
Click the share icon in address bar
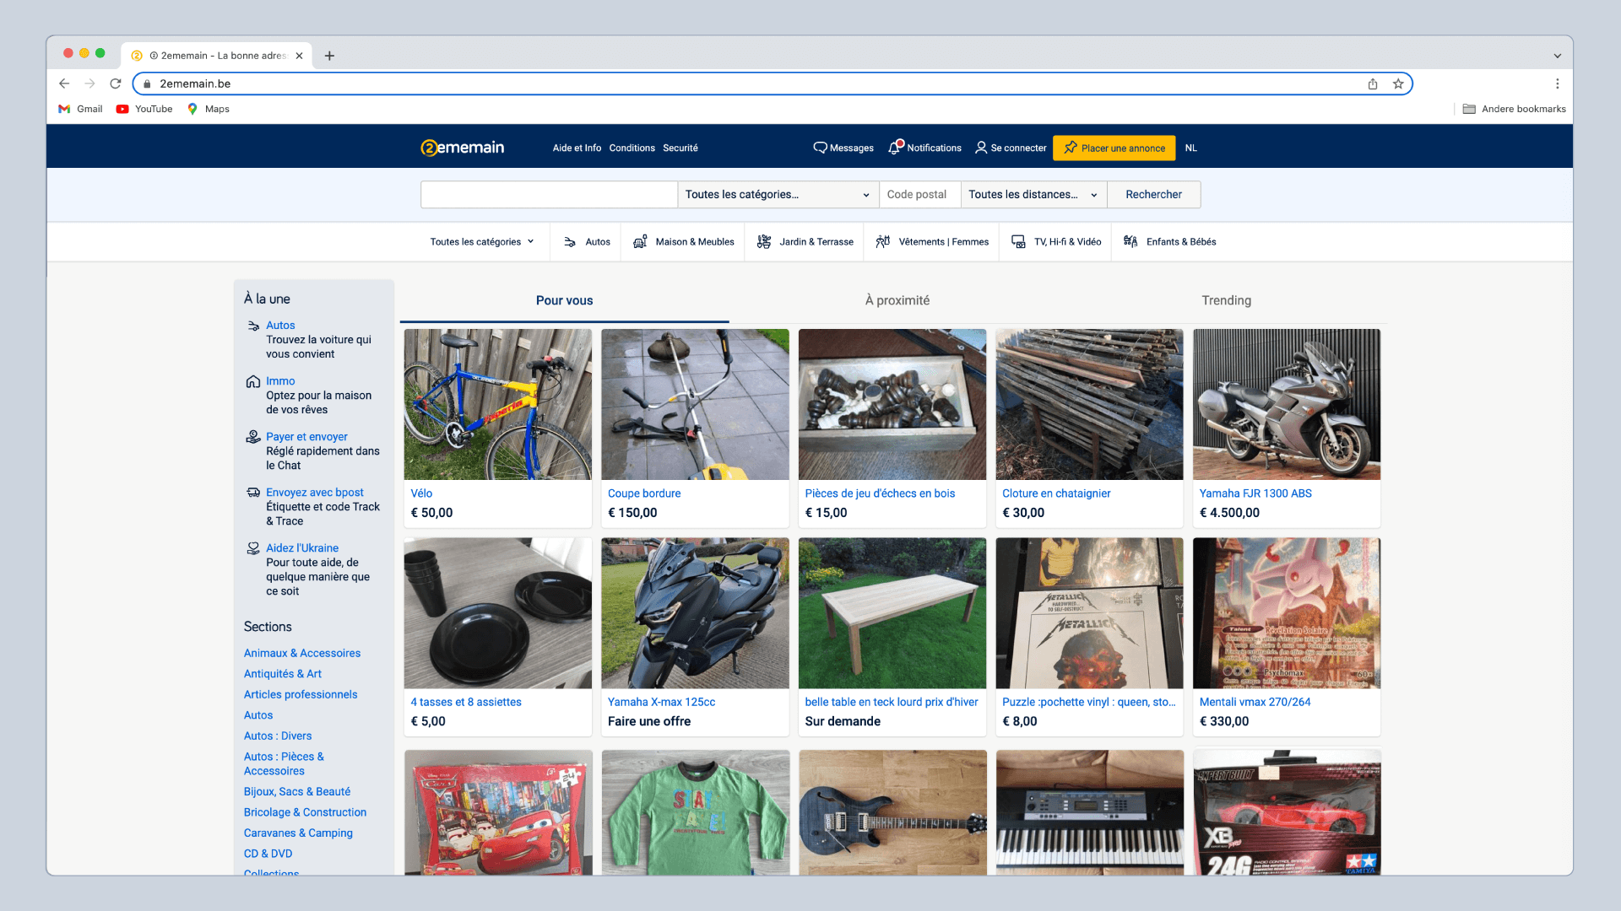point(1373,84)
